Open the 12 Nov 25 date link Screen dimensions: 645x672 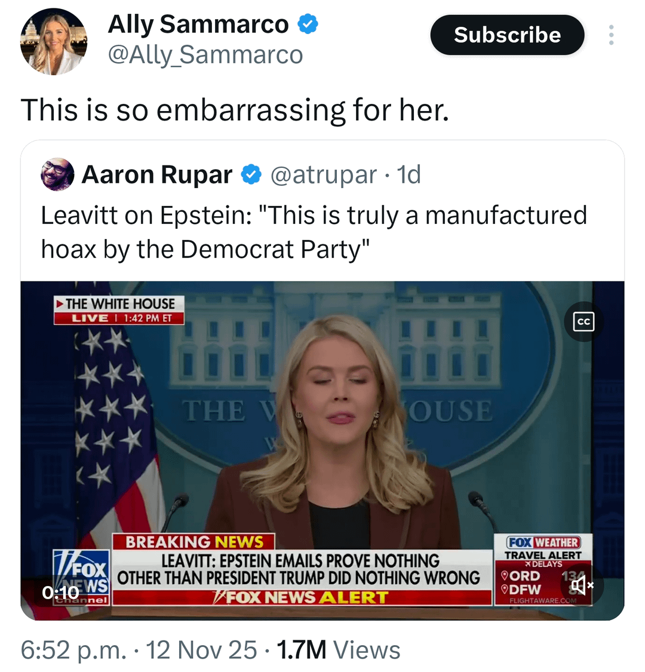point(201,650)
